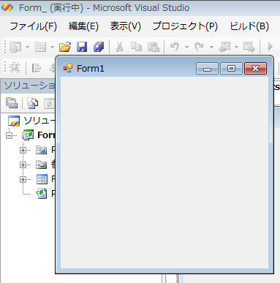The height and width of the screenshot is (283, 280).
Task: Click the Save All icon
Action: click(x=99, y=47)
